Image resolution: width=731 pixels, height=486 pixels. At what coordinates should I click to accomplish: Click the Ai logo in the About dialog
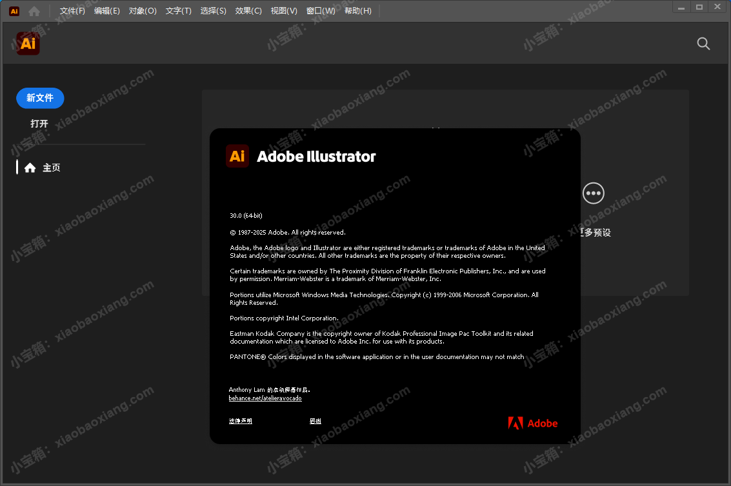coord(237,156)
